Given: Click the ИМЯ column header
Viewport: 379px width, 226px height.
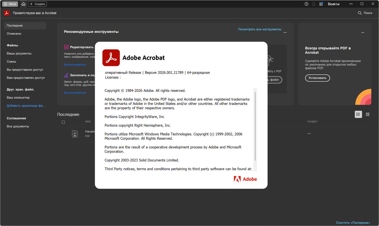Looking at the screenshot, I should [x=88, y=122].
